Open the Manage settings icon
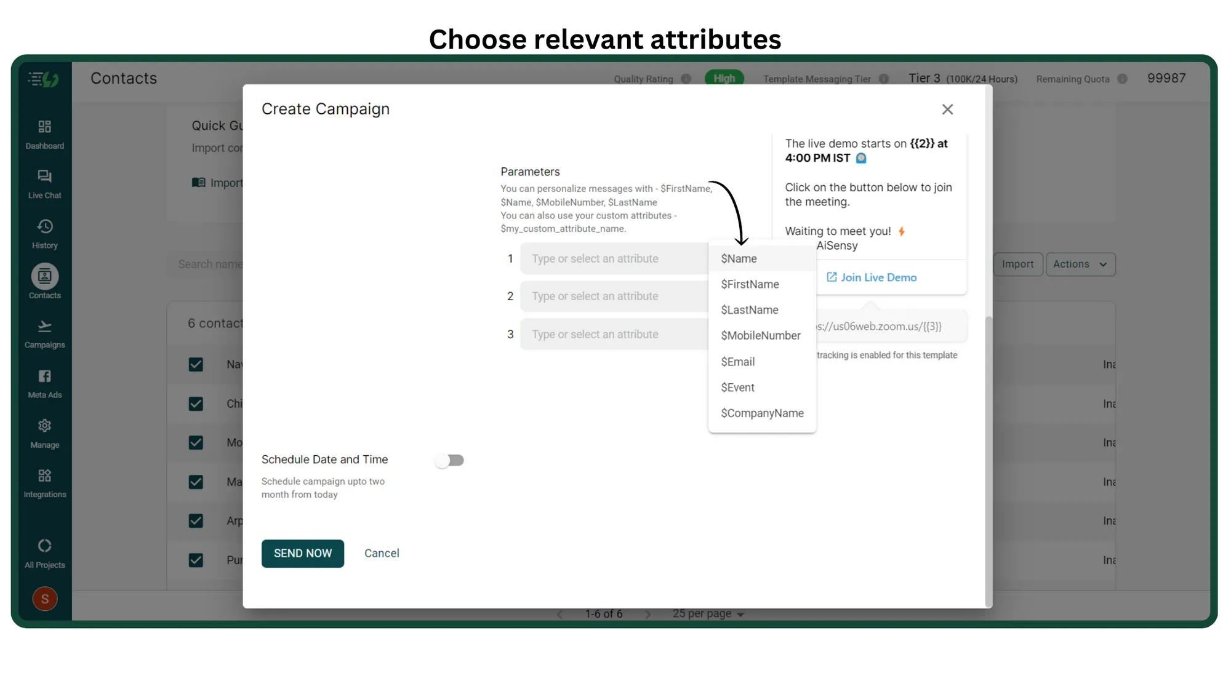The height and width of the screenshot is (692, 1231). [44, 431]
